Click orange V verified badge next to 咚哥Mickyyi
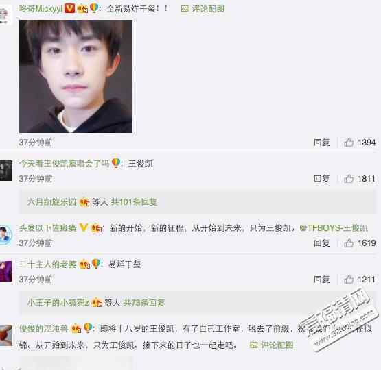381x370 pixels. click(x=69, y=9)
